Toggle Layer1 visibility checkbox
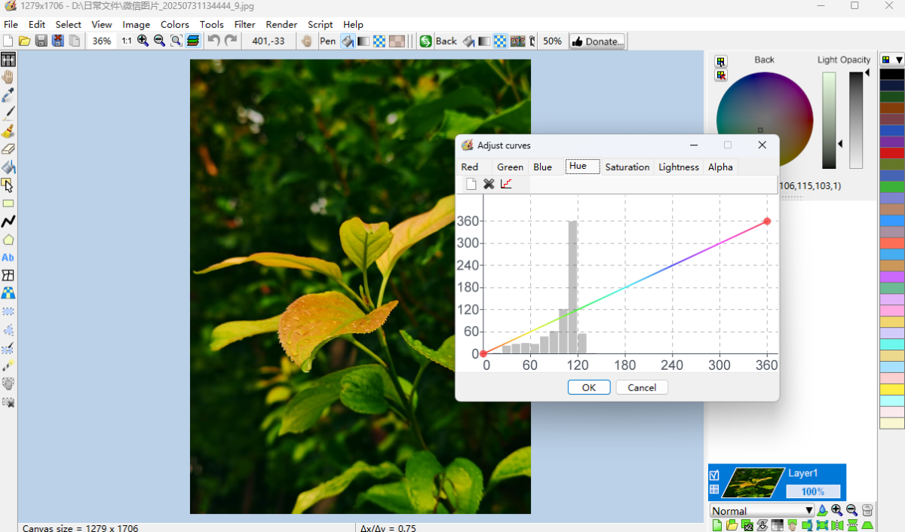 point(714,475)
